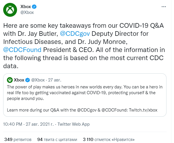Viewport: 174px width, 143px height.
Task: Click the verified badge in the quoted tweet
Action: click(28, 80)
